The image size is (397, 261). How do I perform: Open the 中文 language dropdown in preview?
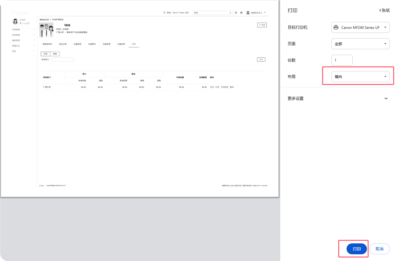pyautogui.click(x=213, y=13)
